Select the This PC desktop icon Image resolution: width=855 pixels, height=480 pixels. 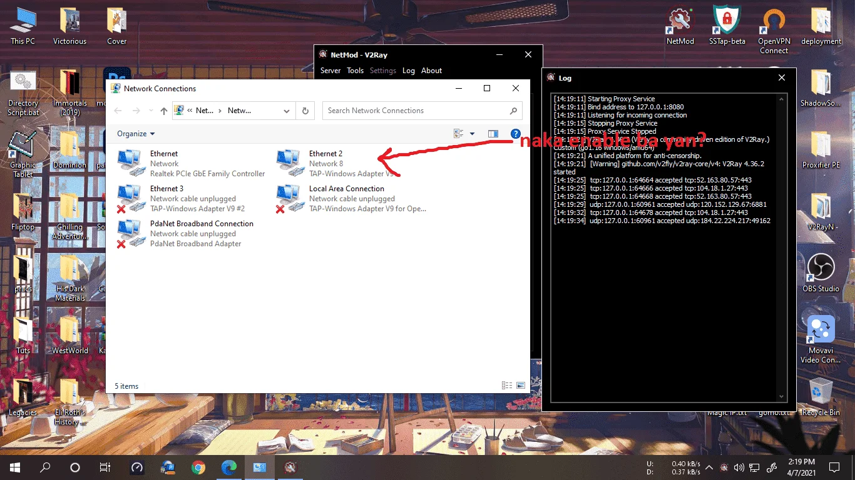coord(23,26)
